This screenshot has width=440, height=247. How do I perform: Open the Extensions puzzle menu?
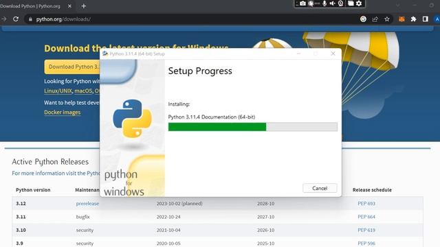414,19
